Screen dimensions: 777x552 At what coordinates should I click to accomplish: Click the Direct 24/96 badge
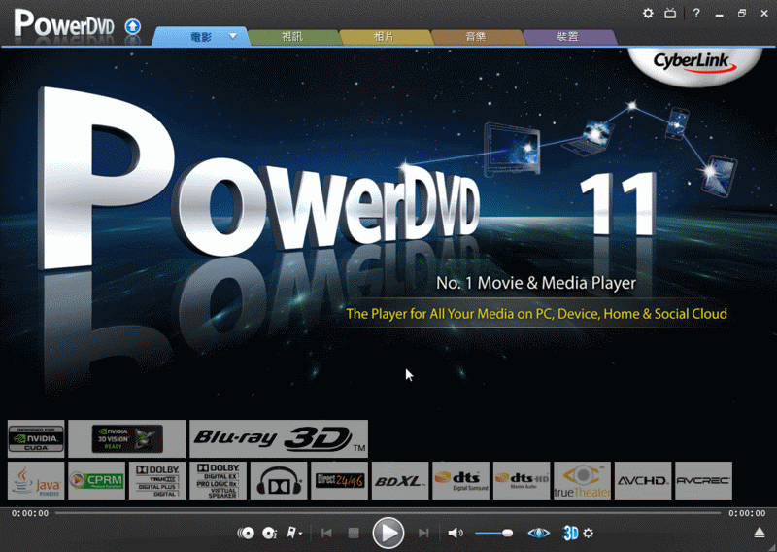339,481
